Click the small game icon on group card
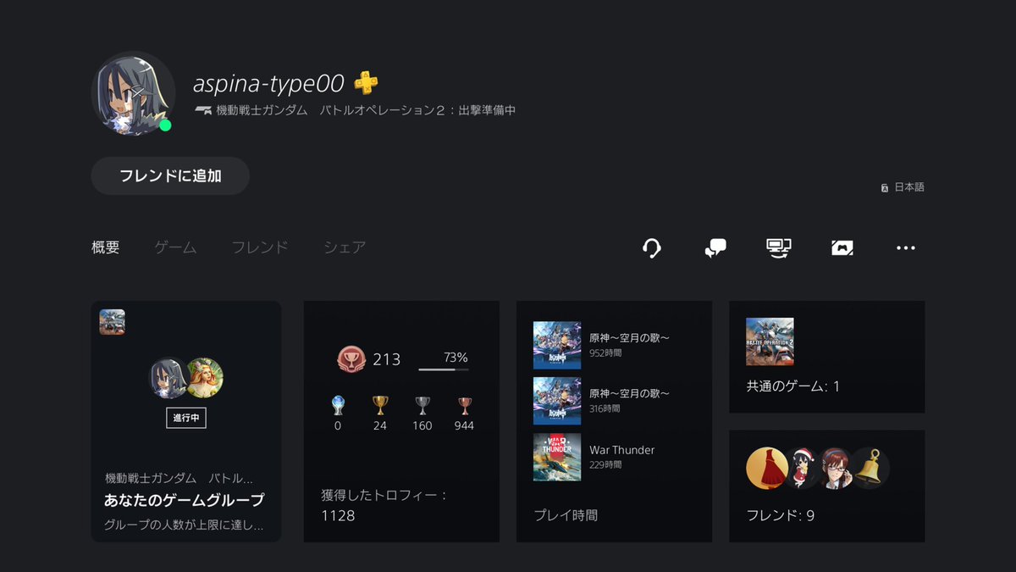This screenshot has width=1016, height=572. pyautogui.click(x=113, y=322)
